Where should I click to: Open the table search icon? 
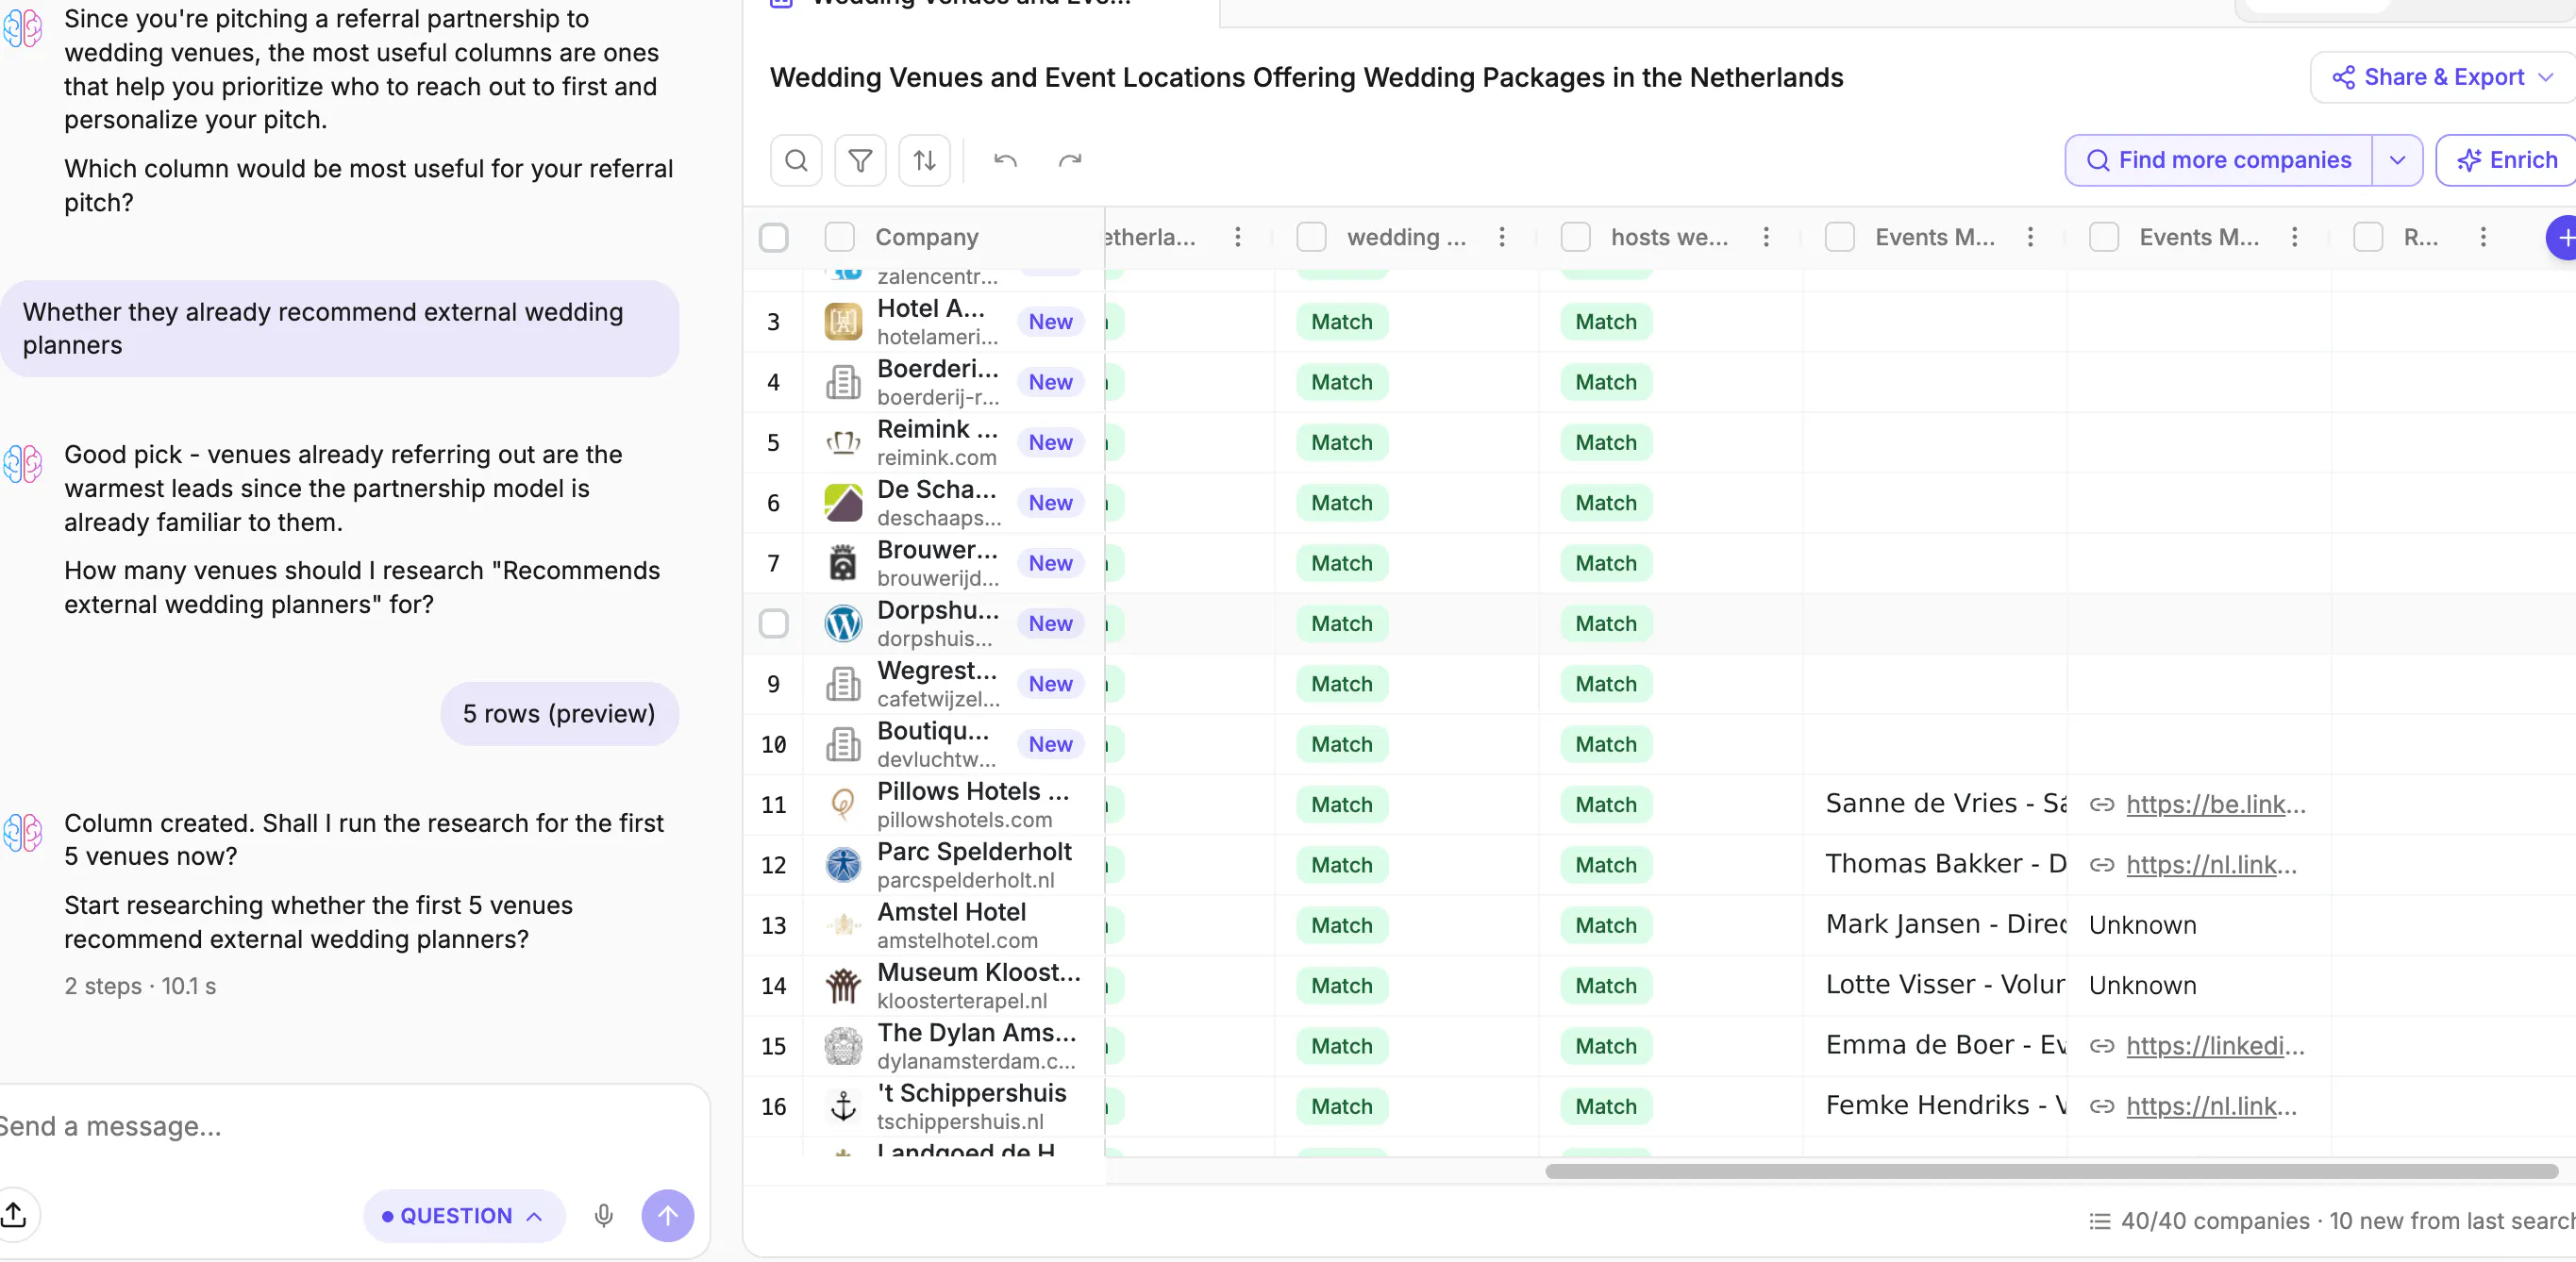[796, 160]
